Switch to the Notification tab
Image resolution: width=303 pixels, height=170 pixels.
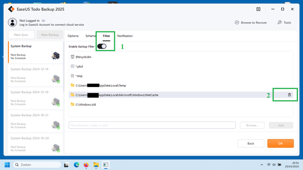click(x=125, y=36)
